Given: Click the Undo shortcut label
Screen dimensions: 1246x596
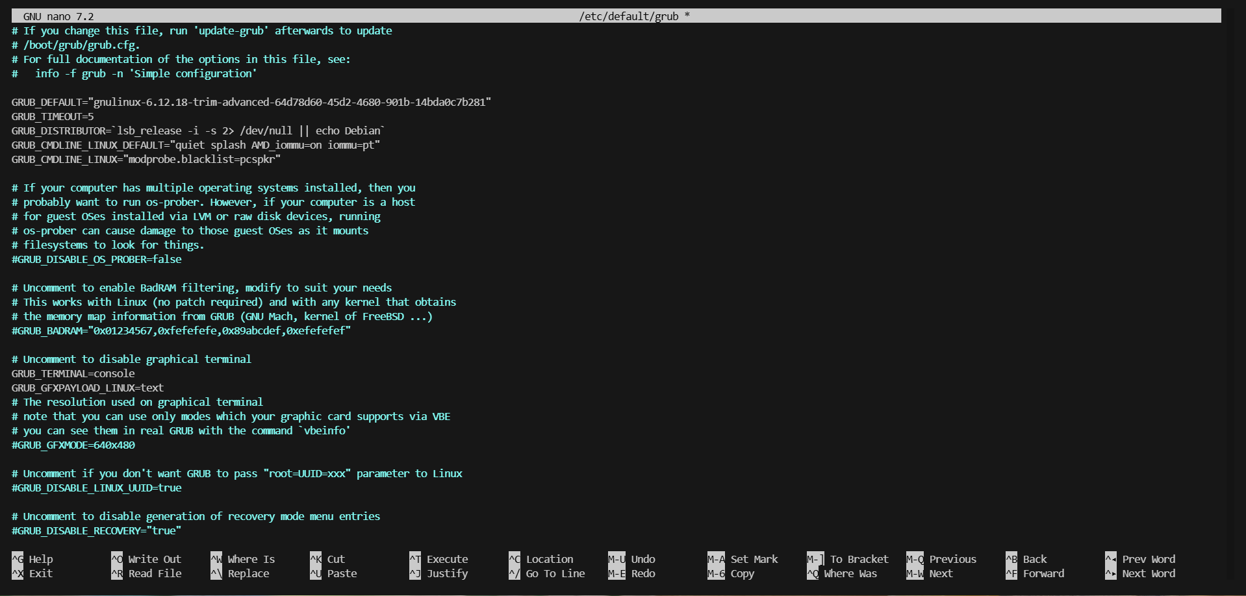Looking at the screenshot, I should tap(631, 559).
